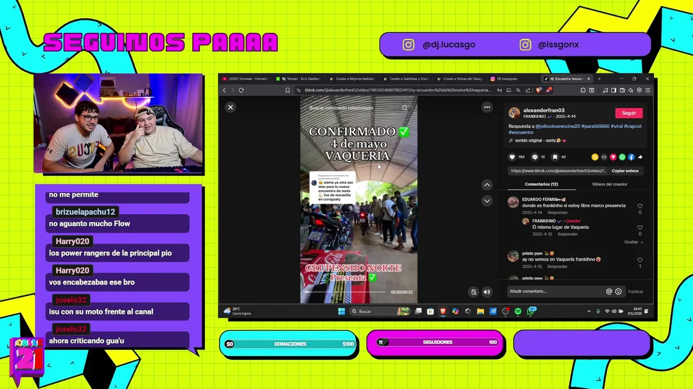This screenshot has height=389, width=693.
Task: Open 'sonido original - santy' sound link
Action: pos(537,140)
